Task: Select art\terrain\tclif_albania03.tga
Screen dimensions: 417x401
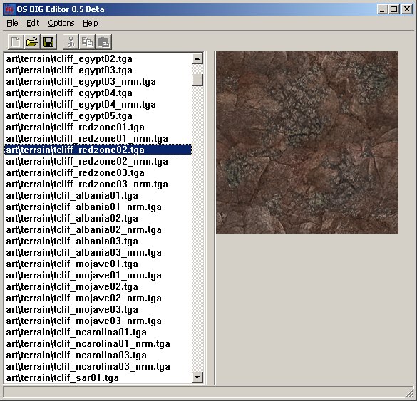Action: pyautogui.click(x=98, y=241)
